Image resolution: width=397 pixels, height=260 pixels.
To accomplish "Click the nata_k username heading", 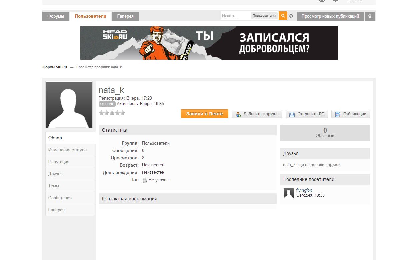I will [x=111, y=90].
